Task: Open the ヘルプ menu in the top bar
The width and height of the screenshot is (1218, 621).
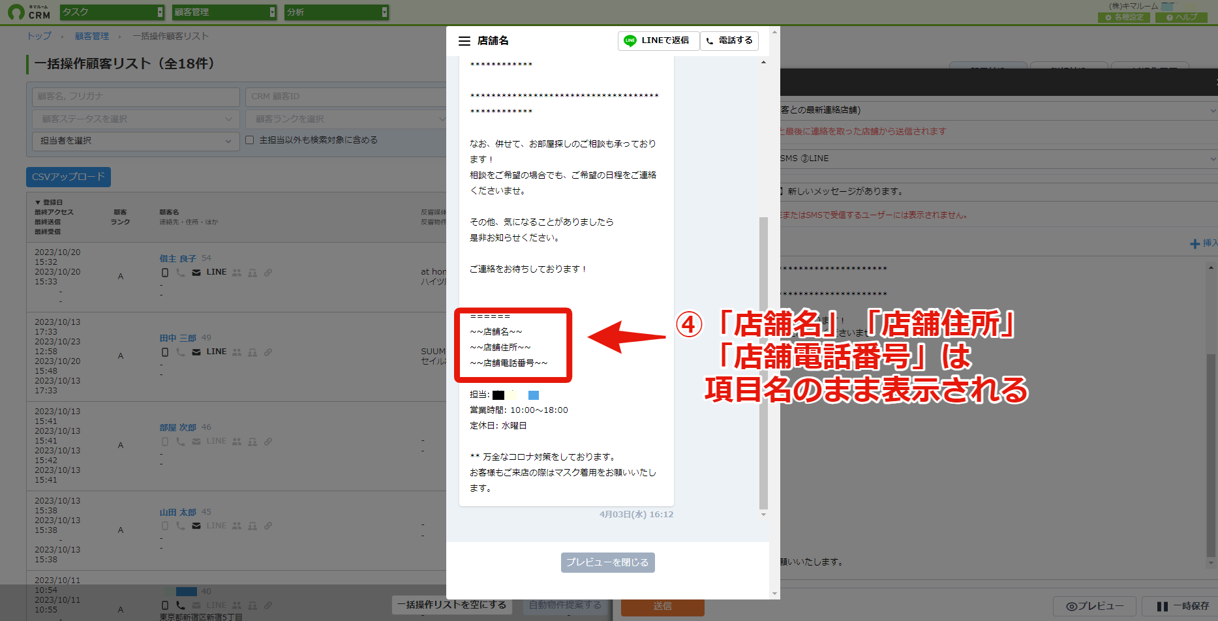Action: tap(1181, 18)
